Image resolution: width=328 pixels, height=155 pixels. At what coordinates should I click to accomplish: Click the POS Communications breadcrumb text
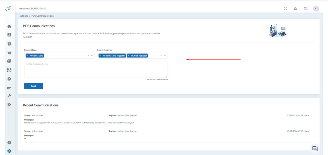(x=42, y=16)
